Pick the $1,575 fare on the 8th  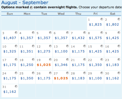click(x=95, y=38)
